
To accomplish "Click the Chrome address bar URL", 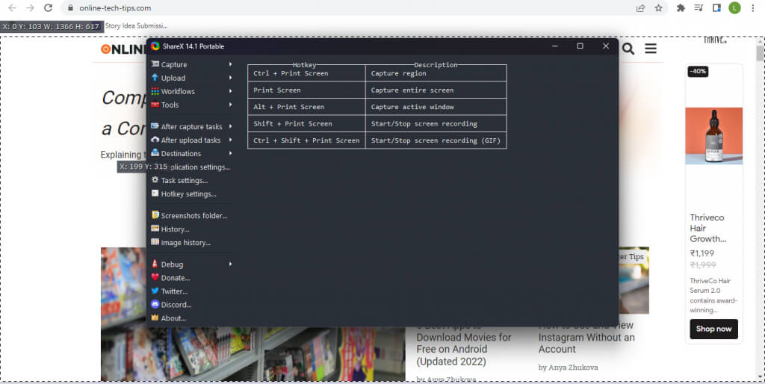I will 115,7.
